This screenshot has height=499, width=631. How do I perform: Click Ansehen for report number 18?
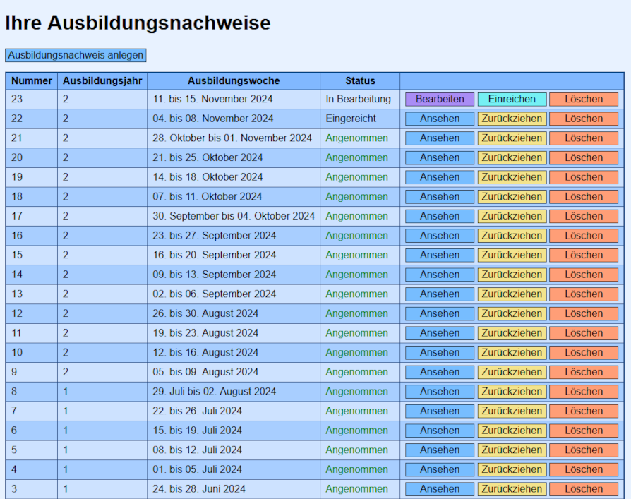(x=440, y=197)
